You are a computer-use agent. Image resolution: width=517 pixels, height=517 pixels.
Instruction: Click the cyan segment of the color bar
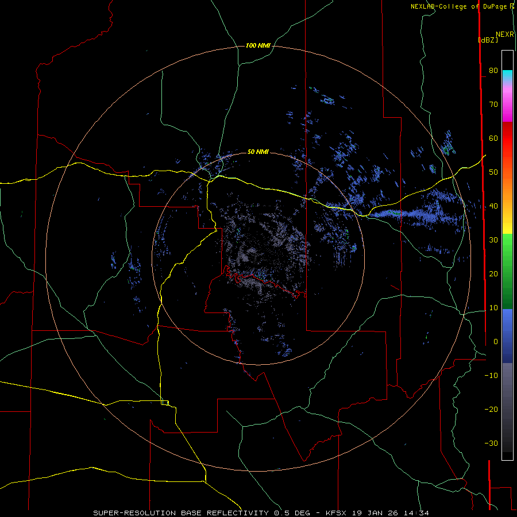click(x=507, y=74)
